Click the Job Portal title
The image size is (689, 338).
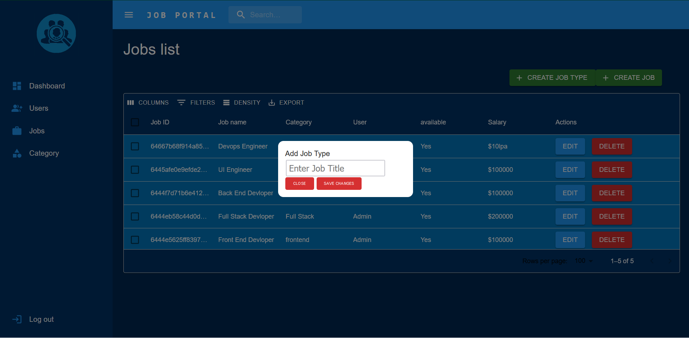pos(181,15)
